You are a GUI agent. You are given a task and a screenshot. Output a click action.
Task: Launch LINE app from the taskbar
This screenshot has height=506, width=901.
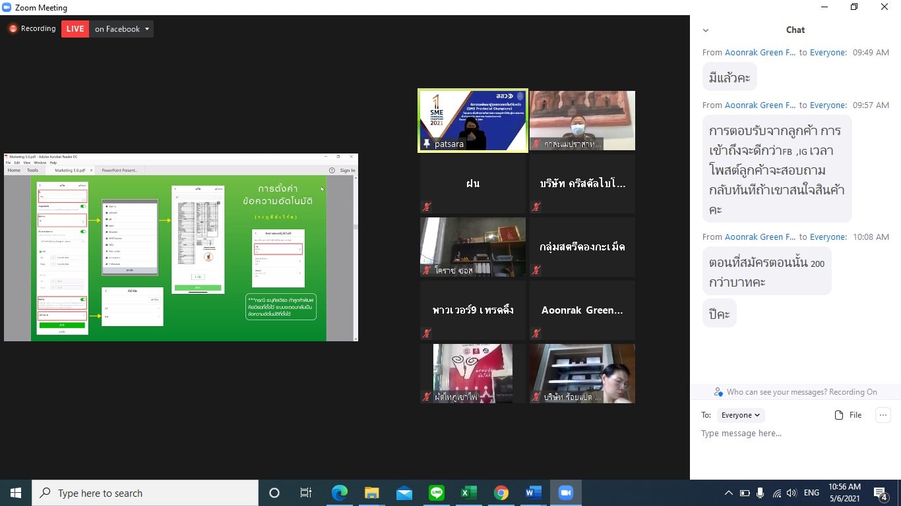click(x=436, y=493)
